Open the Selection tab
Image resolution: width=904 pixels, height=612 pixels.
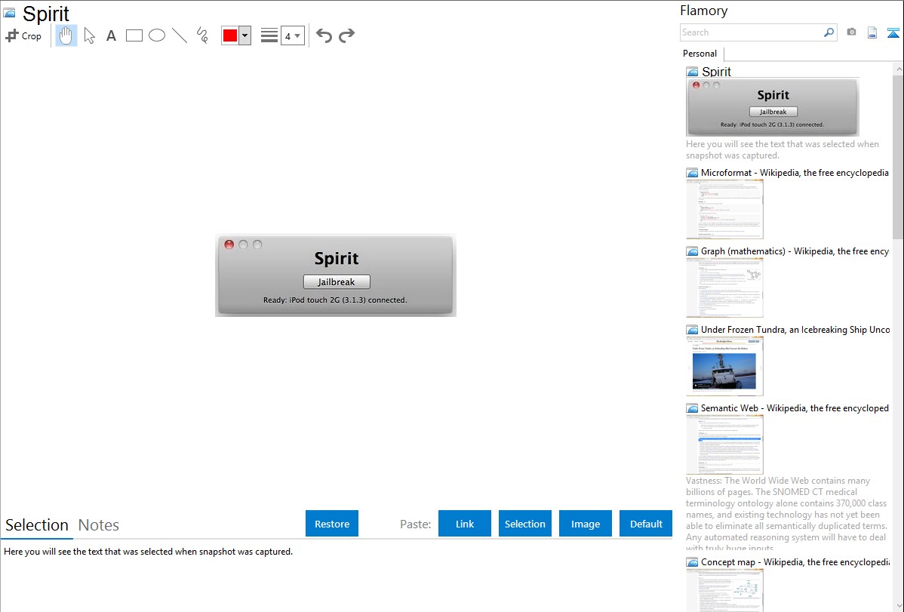coord(37,525)
